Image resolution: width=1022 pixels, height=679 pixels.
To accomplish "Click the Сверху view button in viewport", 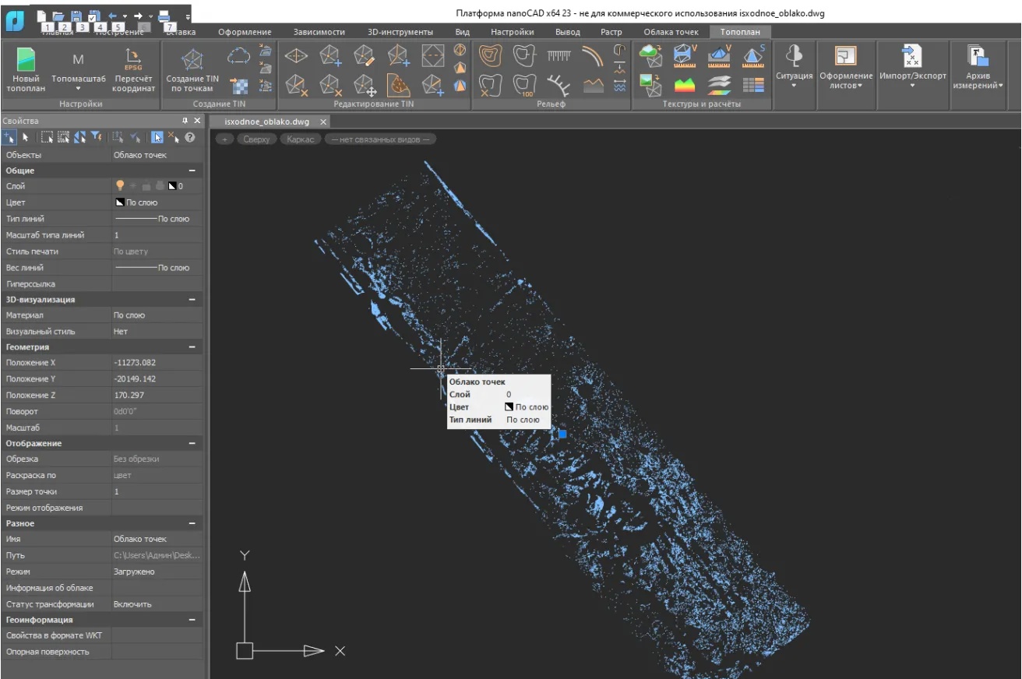I will pyautogui.click(x=256, y=139).
